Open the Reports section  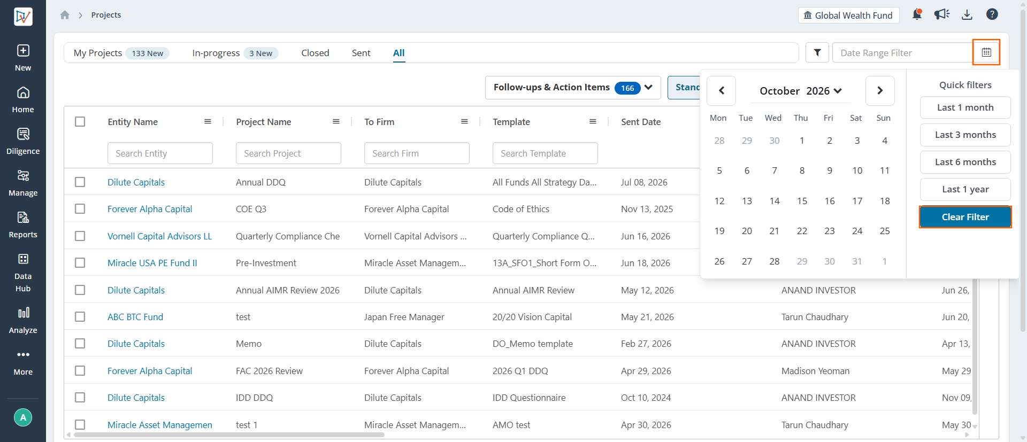pyautogui.click(x=23, y=225)
